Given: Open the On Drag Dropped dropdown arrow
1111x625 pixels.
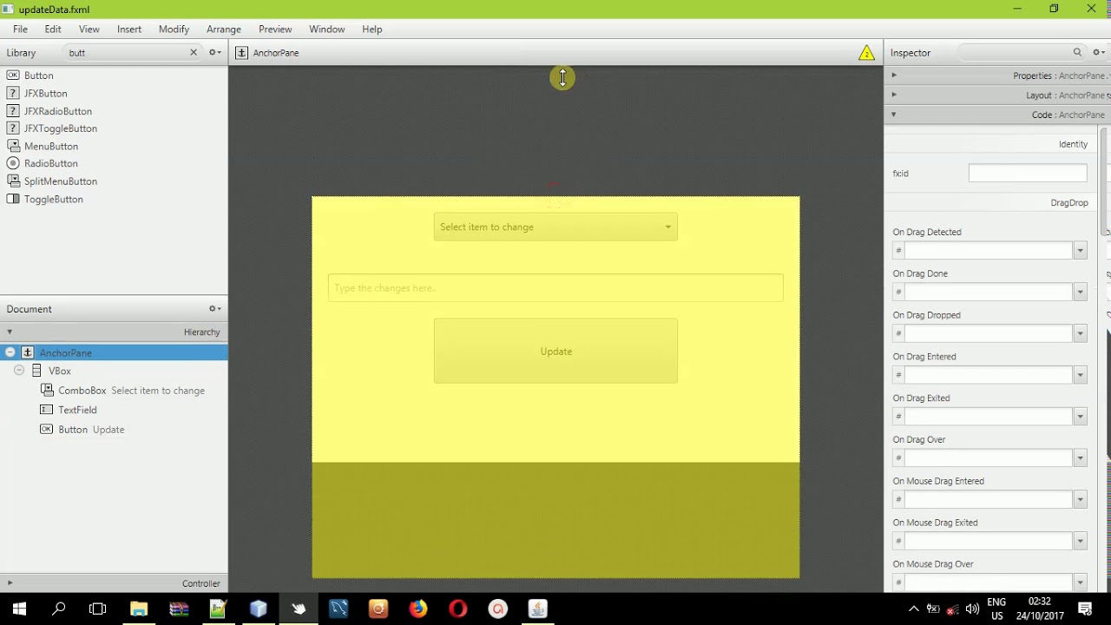Looking at the screenshot, I should (x=1080, y=333).
